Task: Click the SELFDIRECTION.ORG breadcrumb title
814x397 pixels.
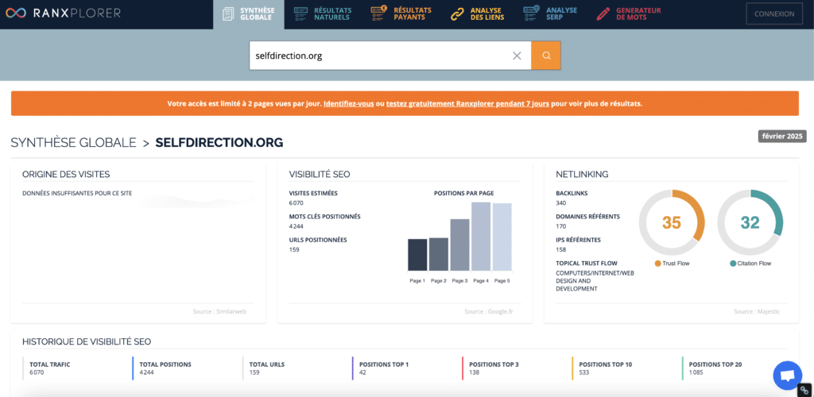Action: pos(219,143)
